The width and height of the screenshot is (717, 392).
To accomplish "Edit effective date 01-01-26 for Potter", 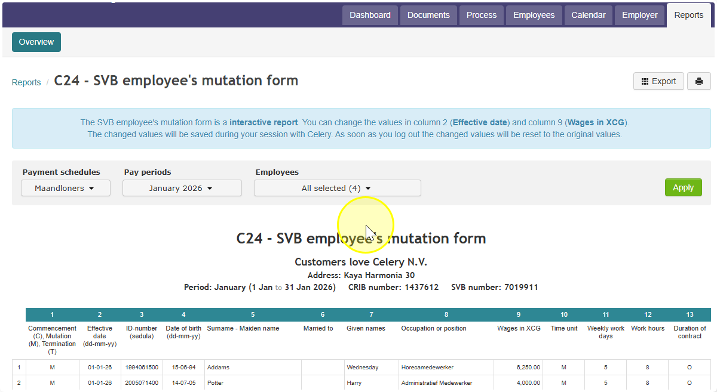I will 100,383.
